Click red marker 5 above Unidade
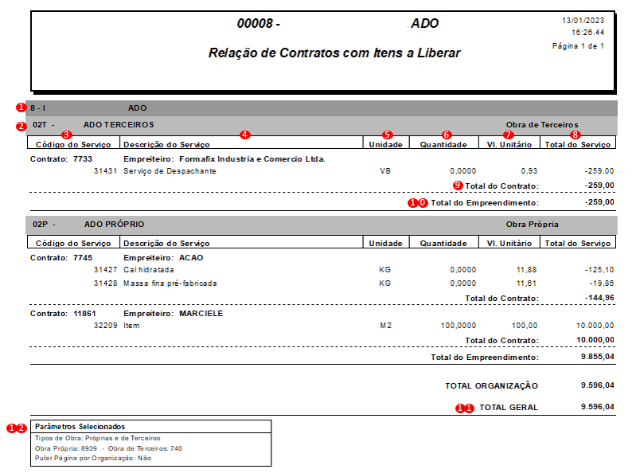 pyautogui.click(x=388, y=135)
